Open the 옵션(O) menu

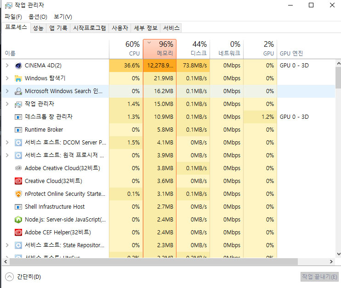coord(38,17)
